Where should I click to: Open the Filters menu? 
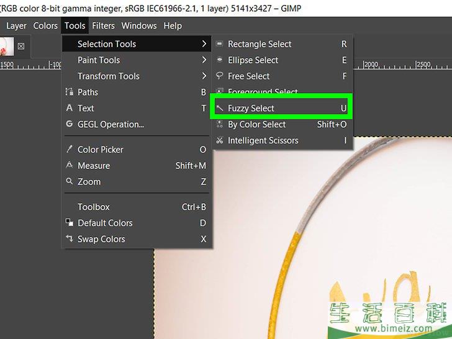tap(104, 25)
